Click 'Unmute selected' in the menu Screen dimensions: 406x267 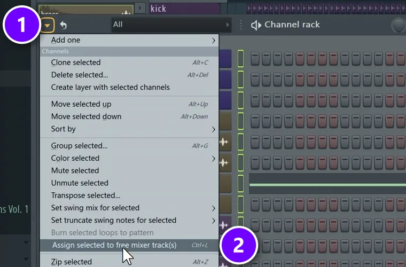pyautogui.click(x=129, y=183)
